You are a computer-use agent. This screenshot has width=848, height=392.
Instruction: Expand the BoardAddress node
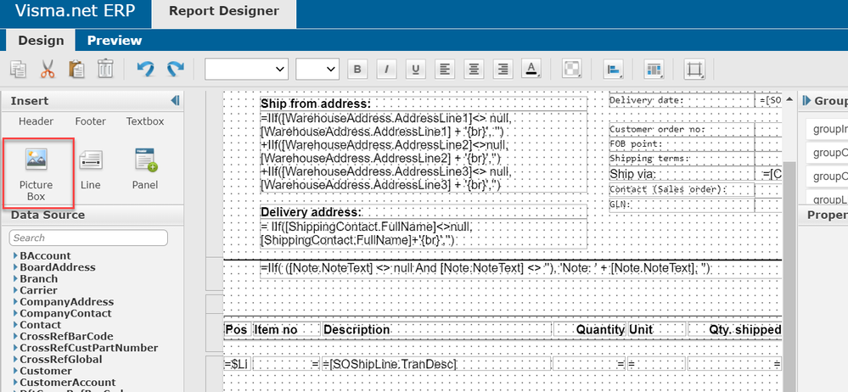[15, 267]
